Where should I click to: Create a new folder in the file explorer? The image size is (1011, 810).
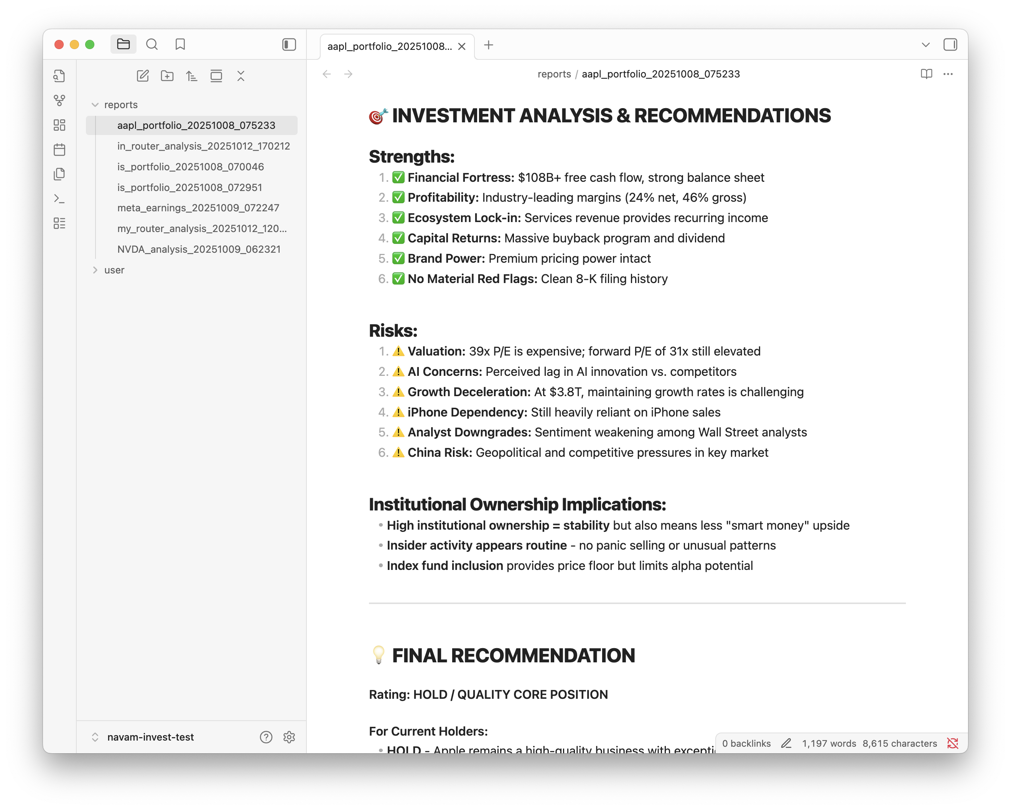tap(167, 76)
